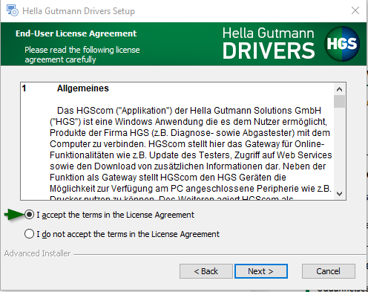Click the license scrollbar up arrow
The height and width of the screenshot is (292, 368).
(339, 89)
